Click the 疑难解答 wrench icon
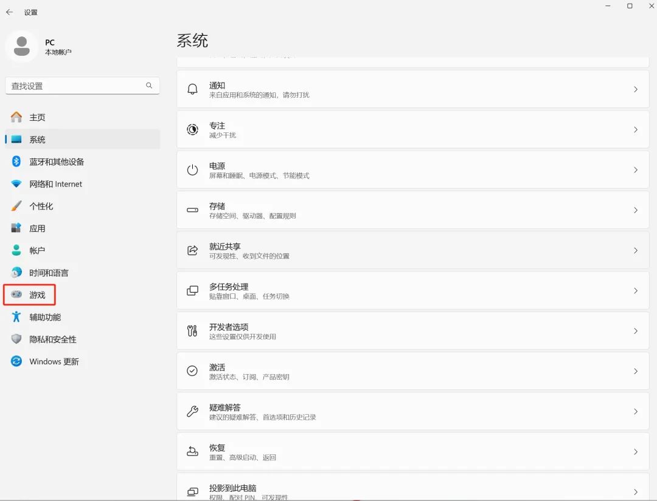Image resolution: width=657 pixels, height=501 pixels. (192, 411)
